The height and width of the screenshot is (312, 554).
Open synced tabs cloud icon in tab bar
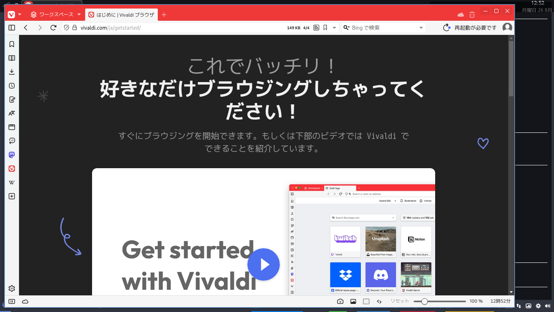(460, 15)
